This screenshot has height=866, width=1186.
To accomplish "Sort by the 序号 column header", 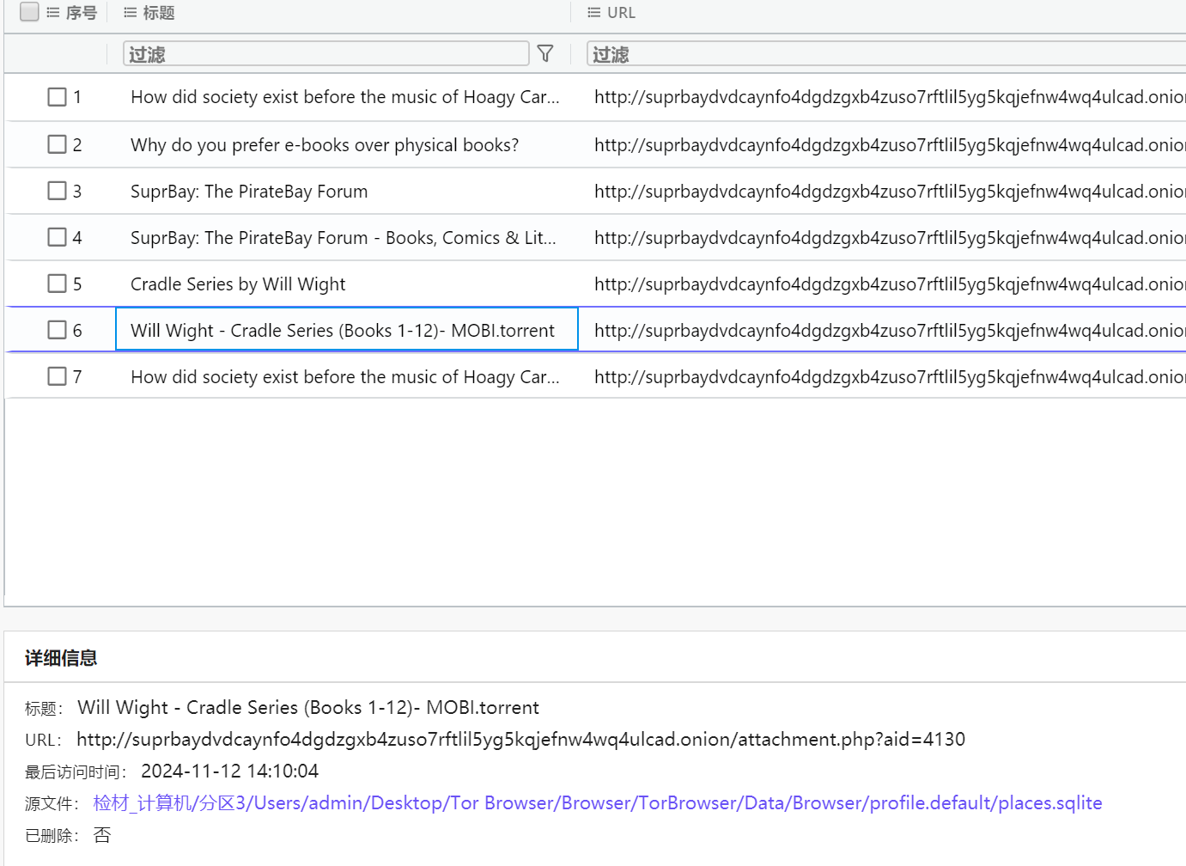I will click(82, 13).
